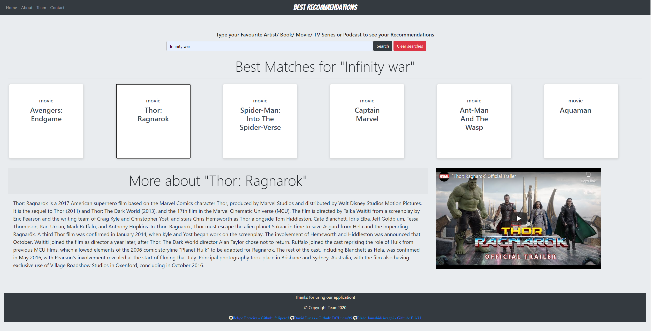Select the Contact nav link
The height and width of the screenshot is (331, 651).
(x=57, y=8)
